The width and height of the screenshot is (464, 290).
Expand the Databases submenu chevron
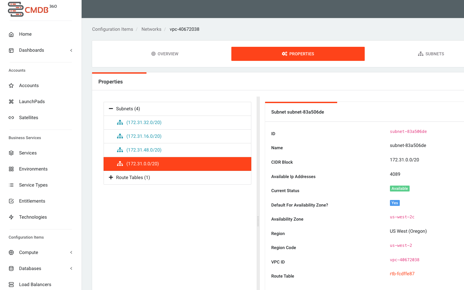coord(71,269)
